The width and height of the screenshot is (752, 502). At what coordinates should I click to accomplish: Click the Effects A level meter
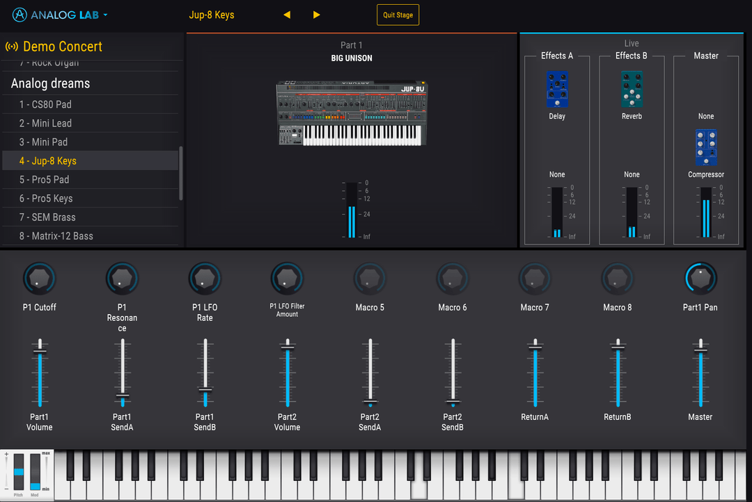pyautogui.click(x=557, y=212)
